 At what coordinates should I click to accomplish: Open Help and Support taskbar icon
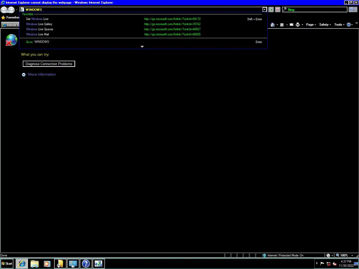coord(86,264)
